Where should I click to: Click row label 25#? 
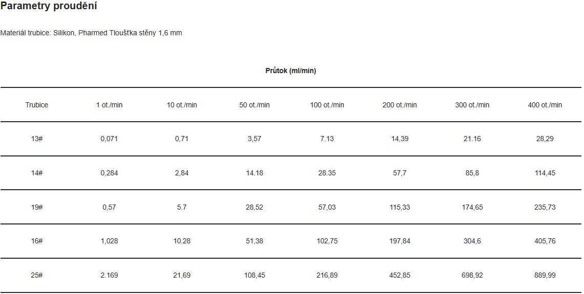click(x=36, y=276)
